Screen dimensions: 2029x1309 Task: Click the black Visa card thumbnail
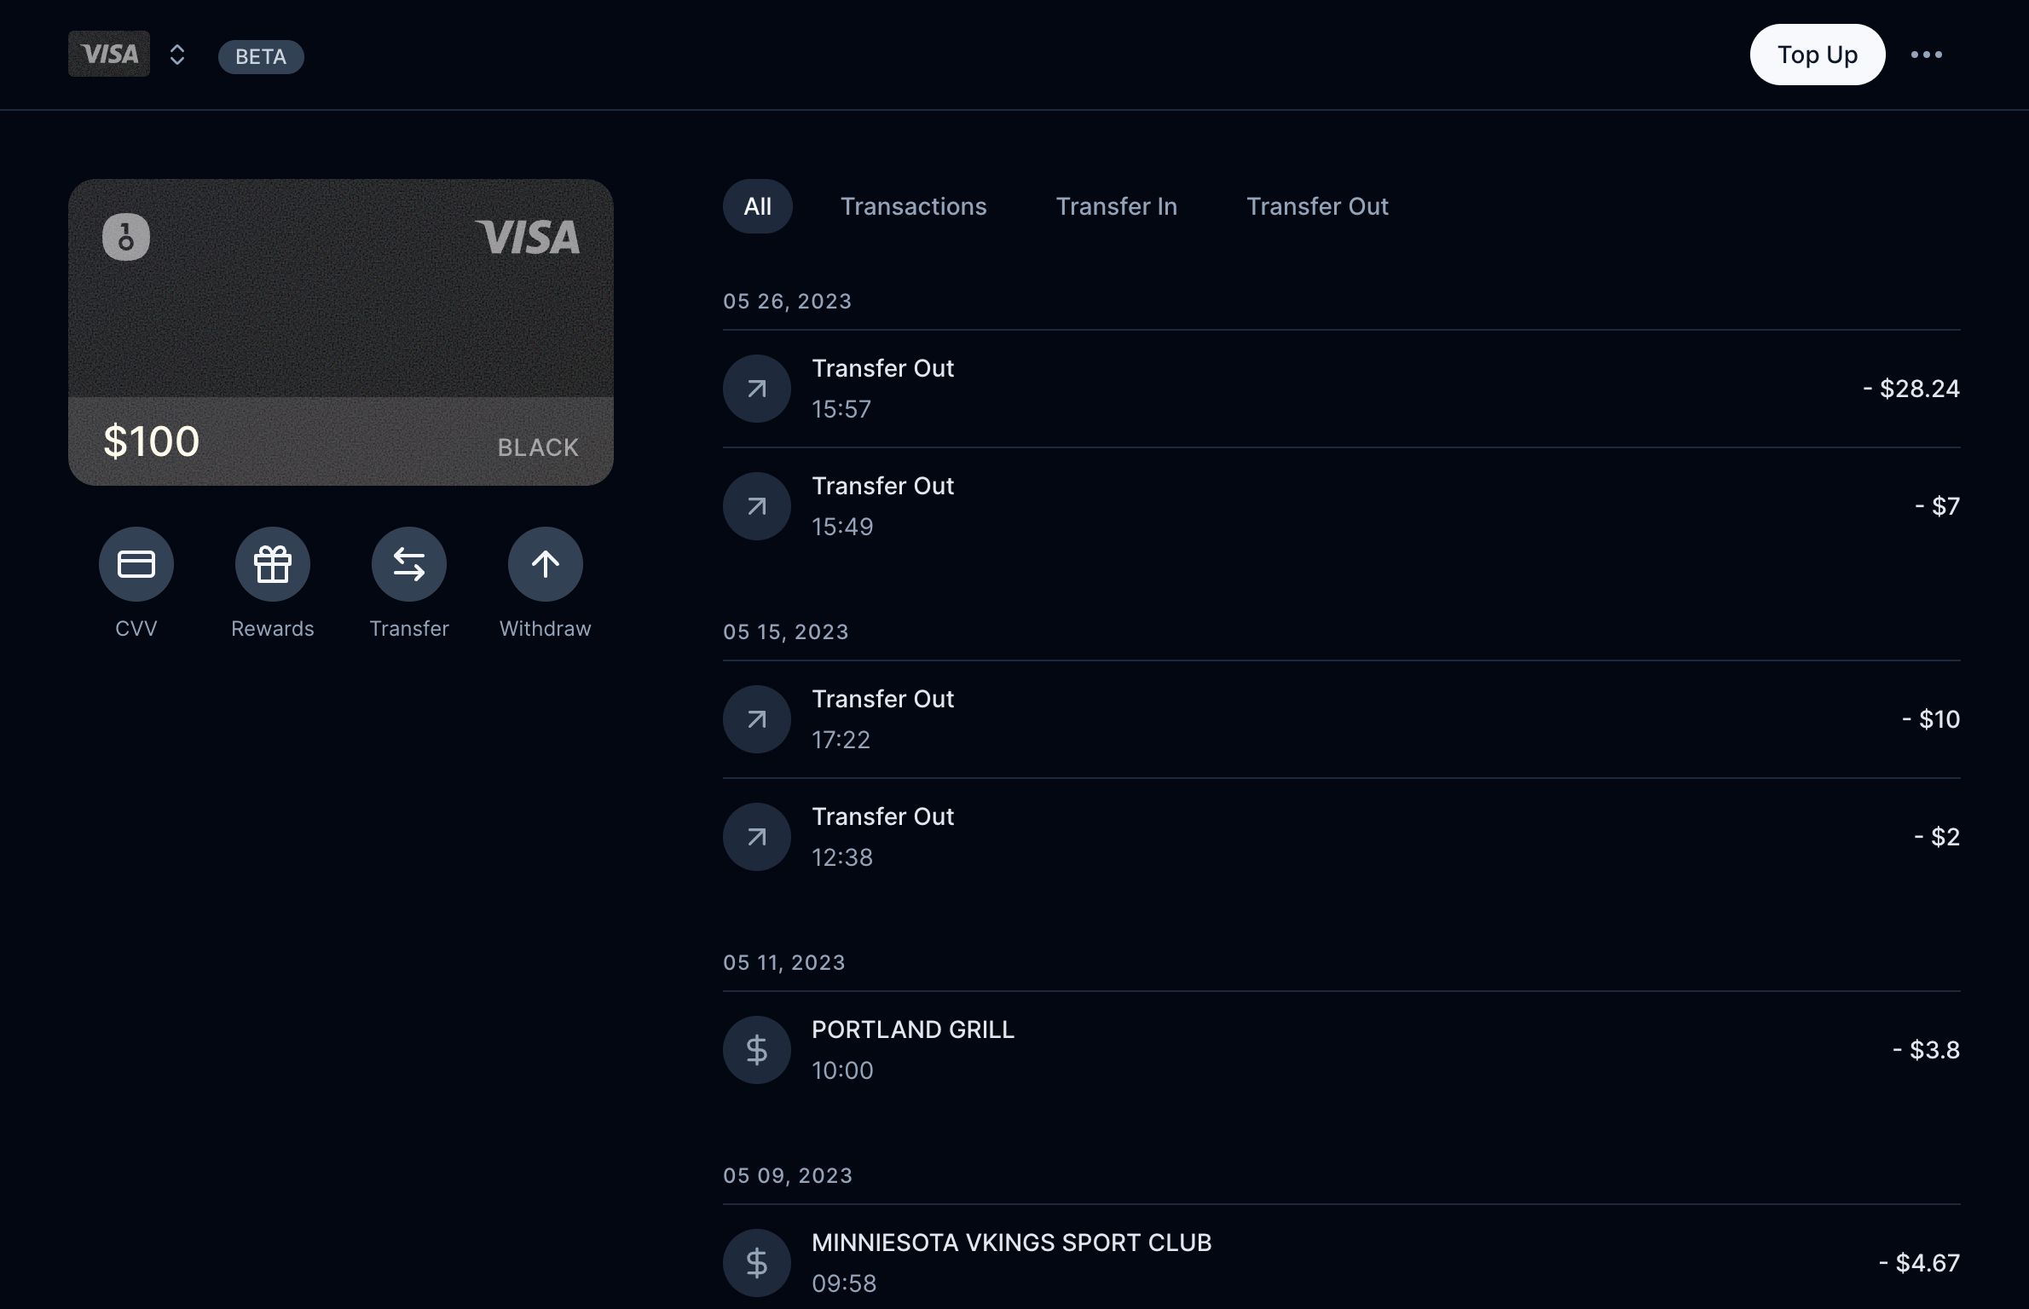pyautogui.click(x=341, y=332)
